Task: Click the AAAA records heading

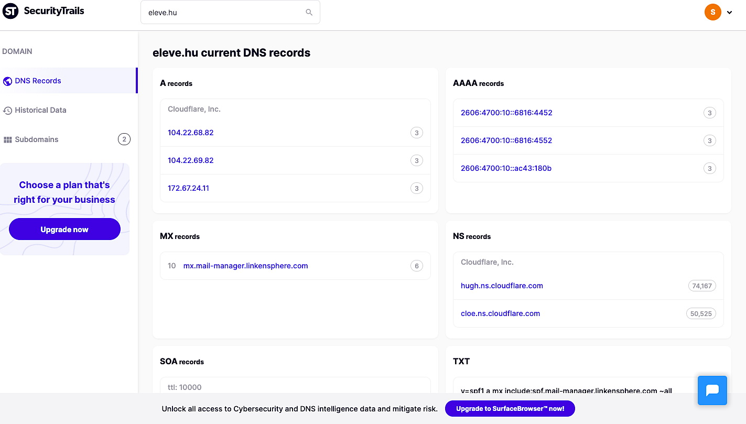Action: pos(478,83)
